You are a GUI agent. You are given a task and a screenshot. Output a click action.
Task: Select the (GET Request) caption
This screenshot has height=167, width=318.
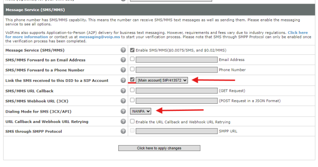point(232,90)
